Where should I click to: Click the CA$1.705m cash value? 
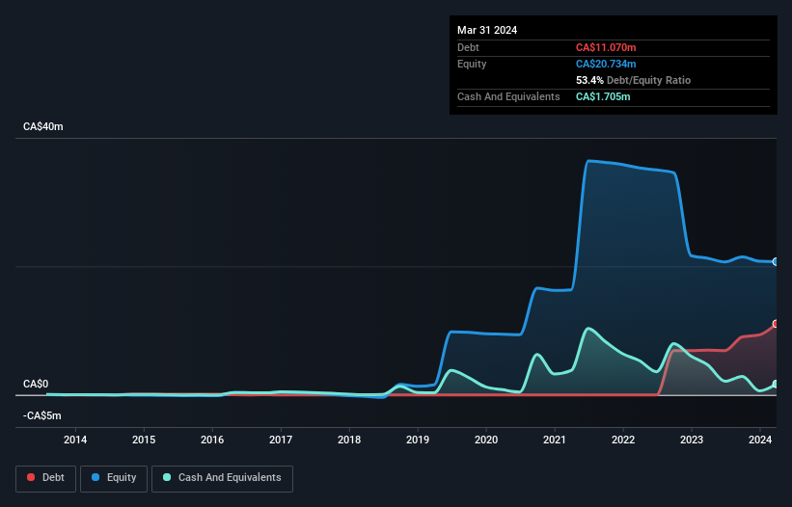[603, 96]
